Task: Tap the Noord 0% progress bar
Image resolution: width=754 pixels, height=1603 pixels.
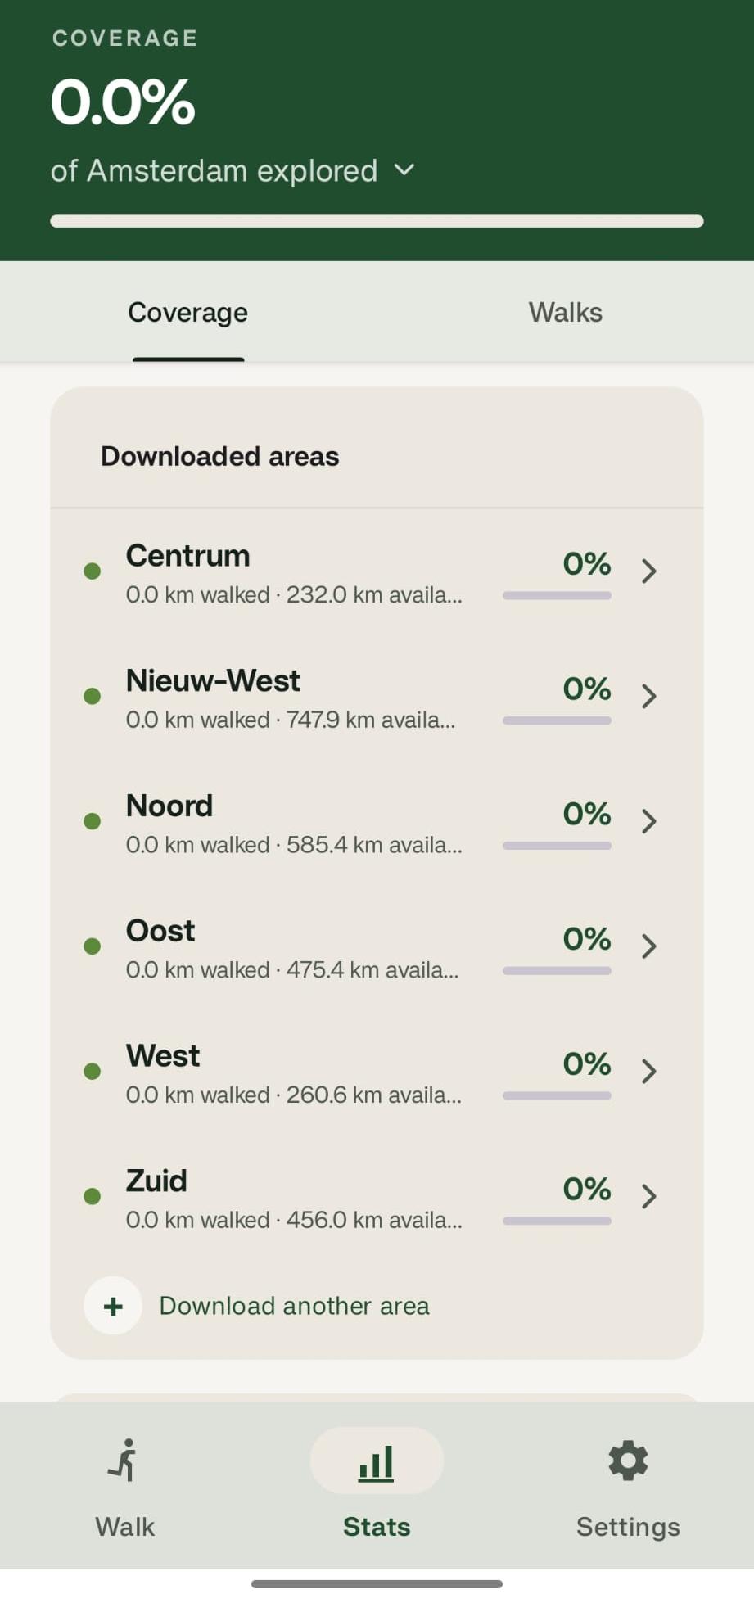Action: [x=557, y=846]
